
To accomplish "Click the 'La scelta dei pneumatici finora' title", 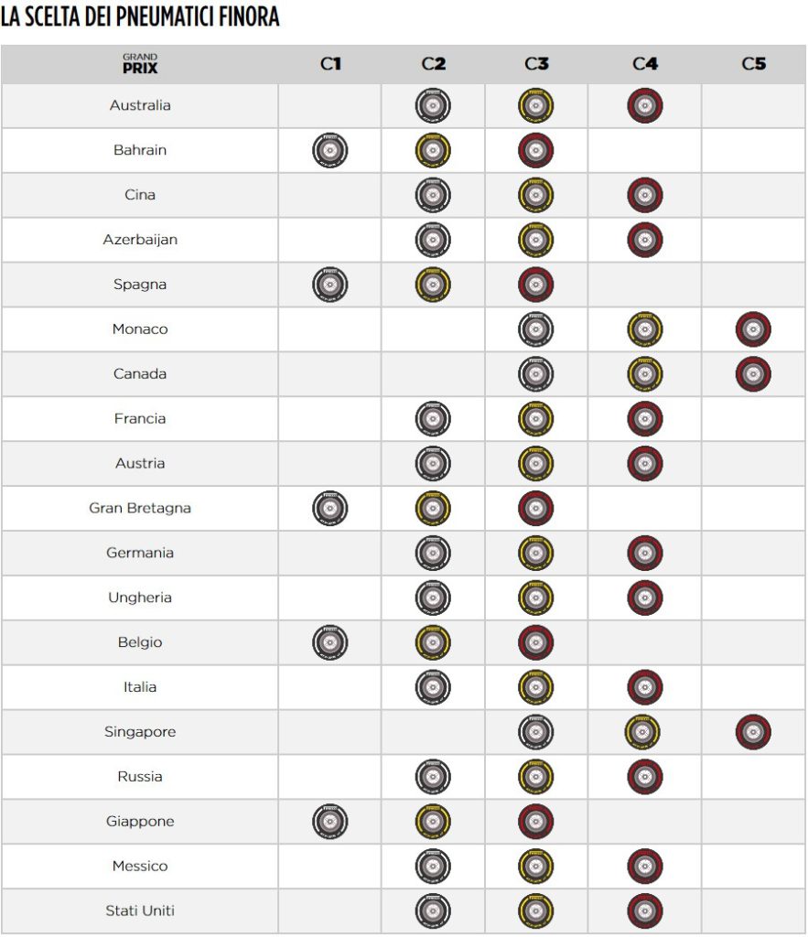I will [x=140, y=18].
